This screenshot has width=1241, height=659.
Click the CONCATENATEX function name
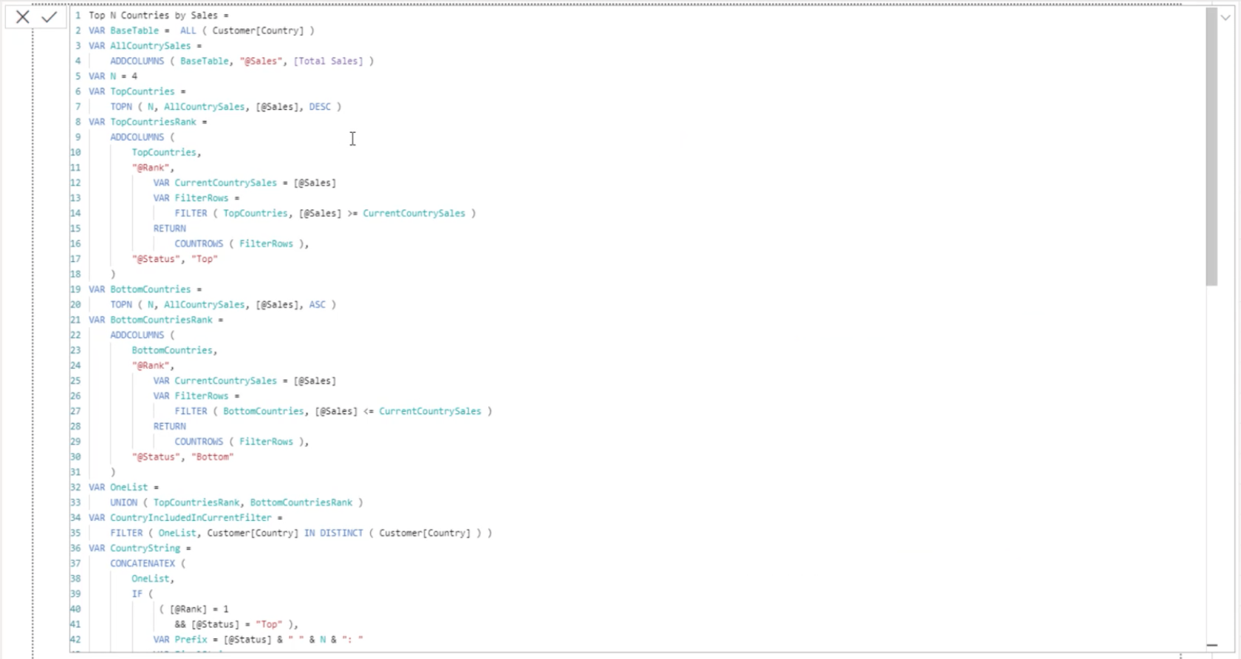pyautogui.click(x=143, y=563)
